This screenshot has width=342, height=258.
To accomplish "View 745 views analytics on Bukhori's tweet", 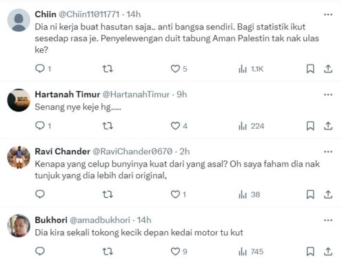I will coord(251,252).
